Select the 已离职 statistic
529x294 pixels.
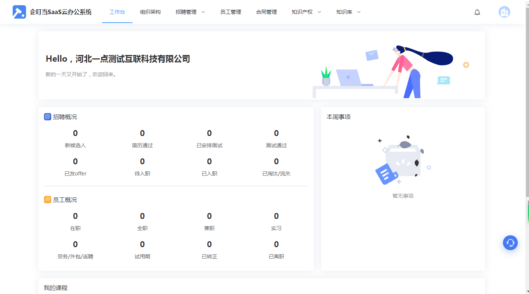tap(276, 250)
